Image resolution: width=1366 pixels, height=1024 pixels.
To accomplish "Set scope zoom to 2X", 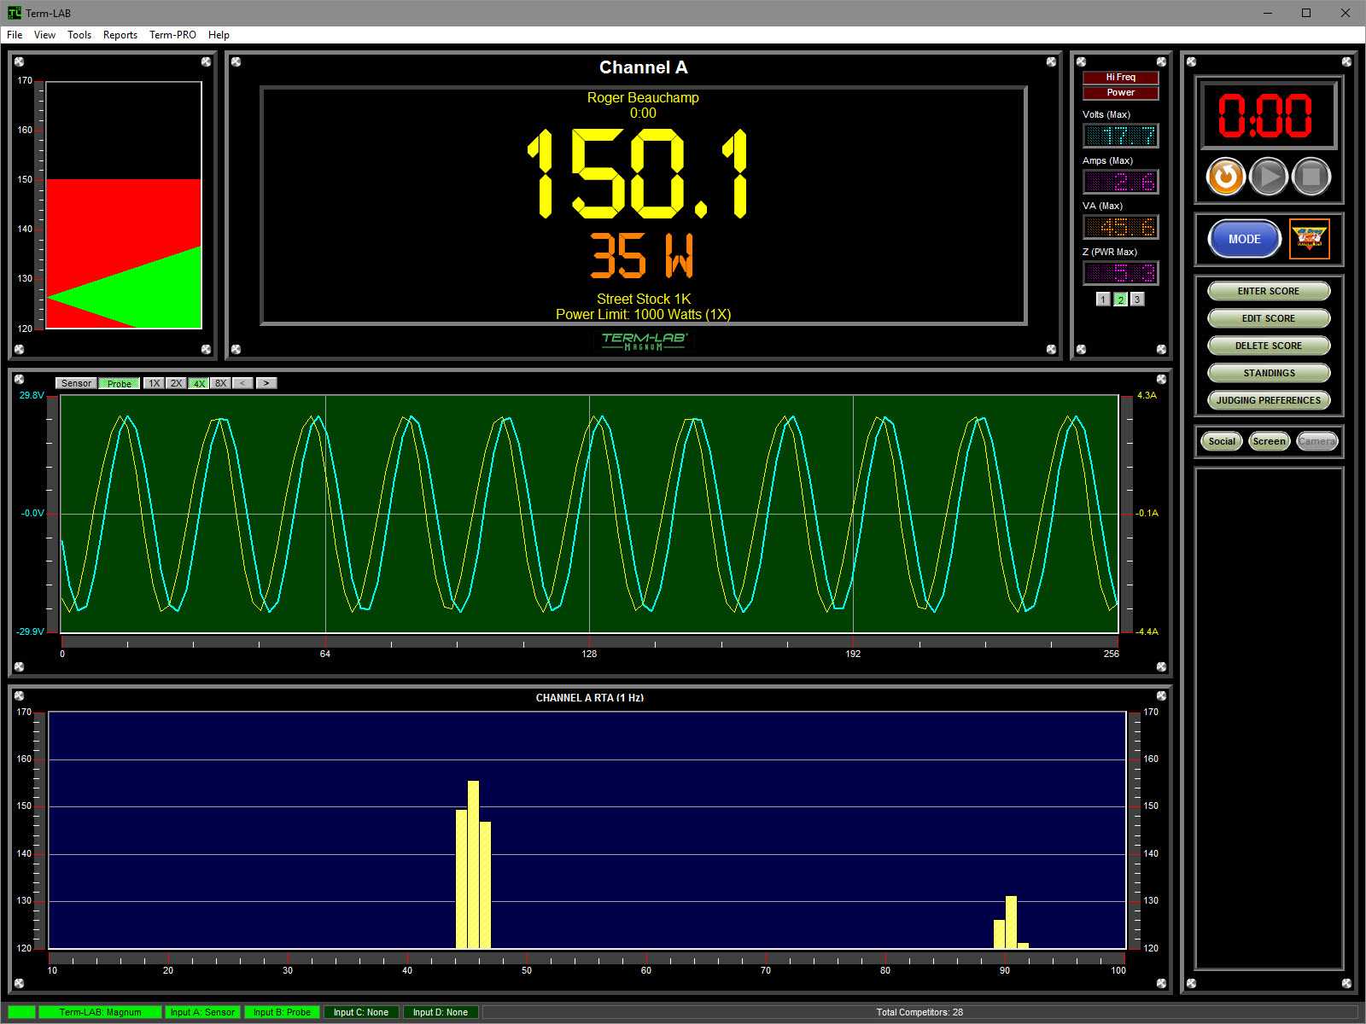I will pos(176,383).
